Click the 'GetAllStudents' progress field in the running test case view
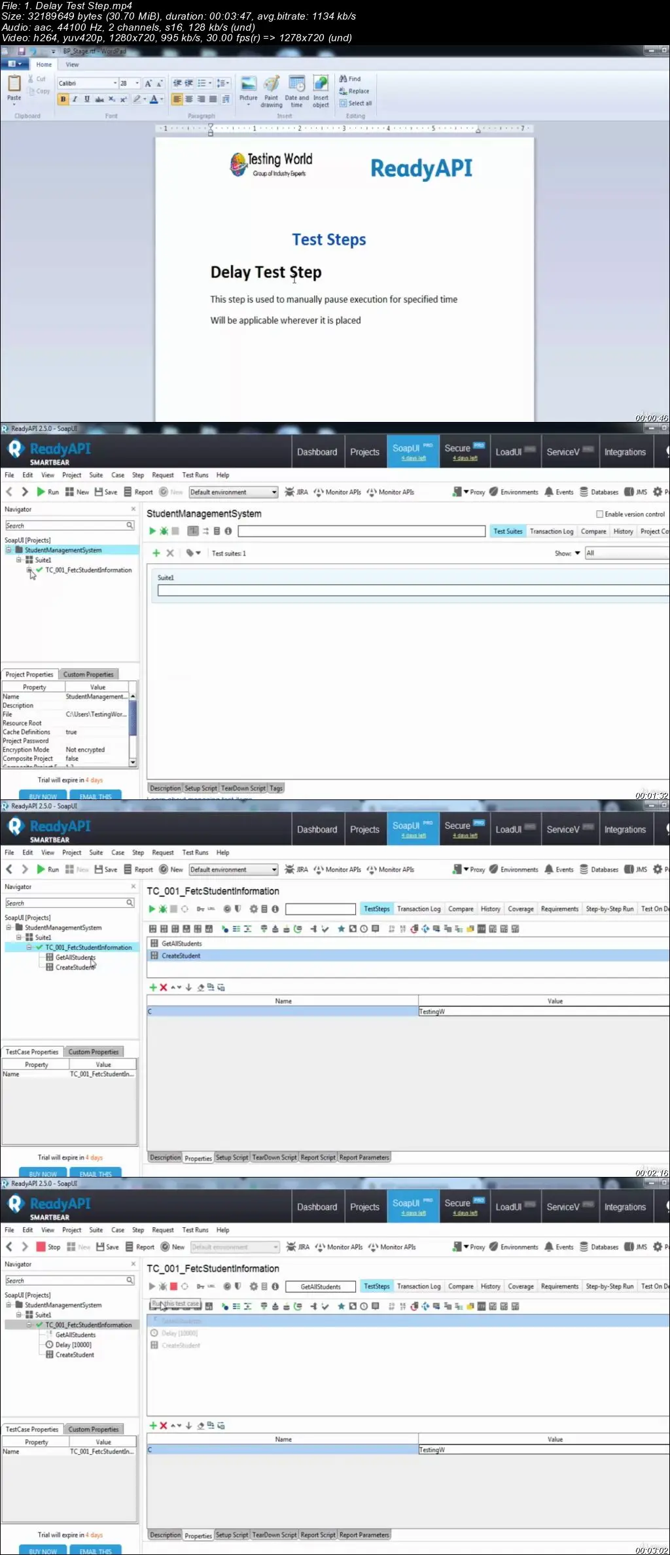The image size is (670, 1555). point(321,1286)
